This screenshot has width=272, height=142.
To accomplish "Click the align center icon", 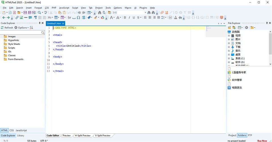I will point(150,17).
